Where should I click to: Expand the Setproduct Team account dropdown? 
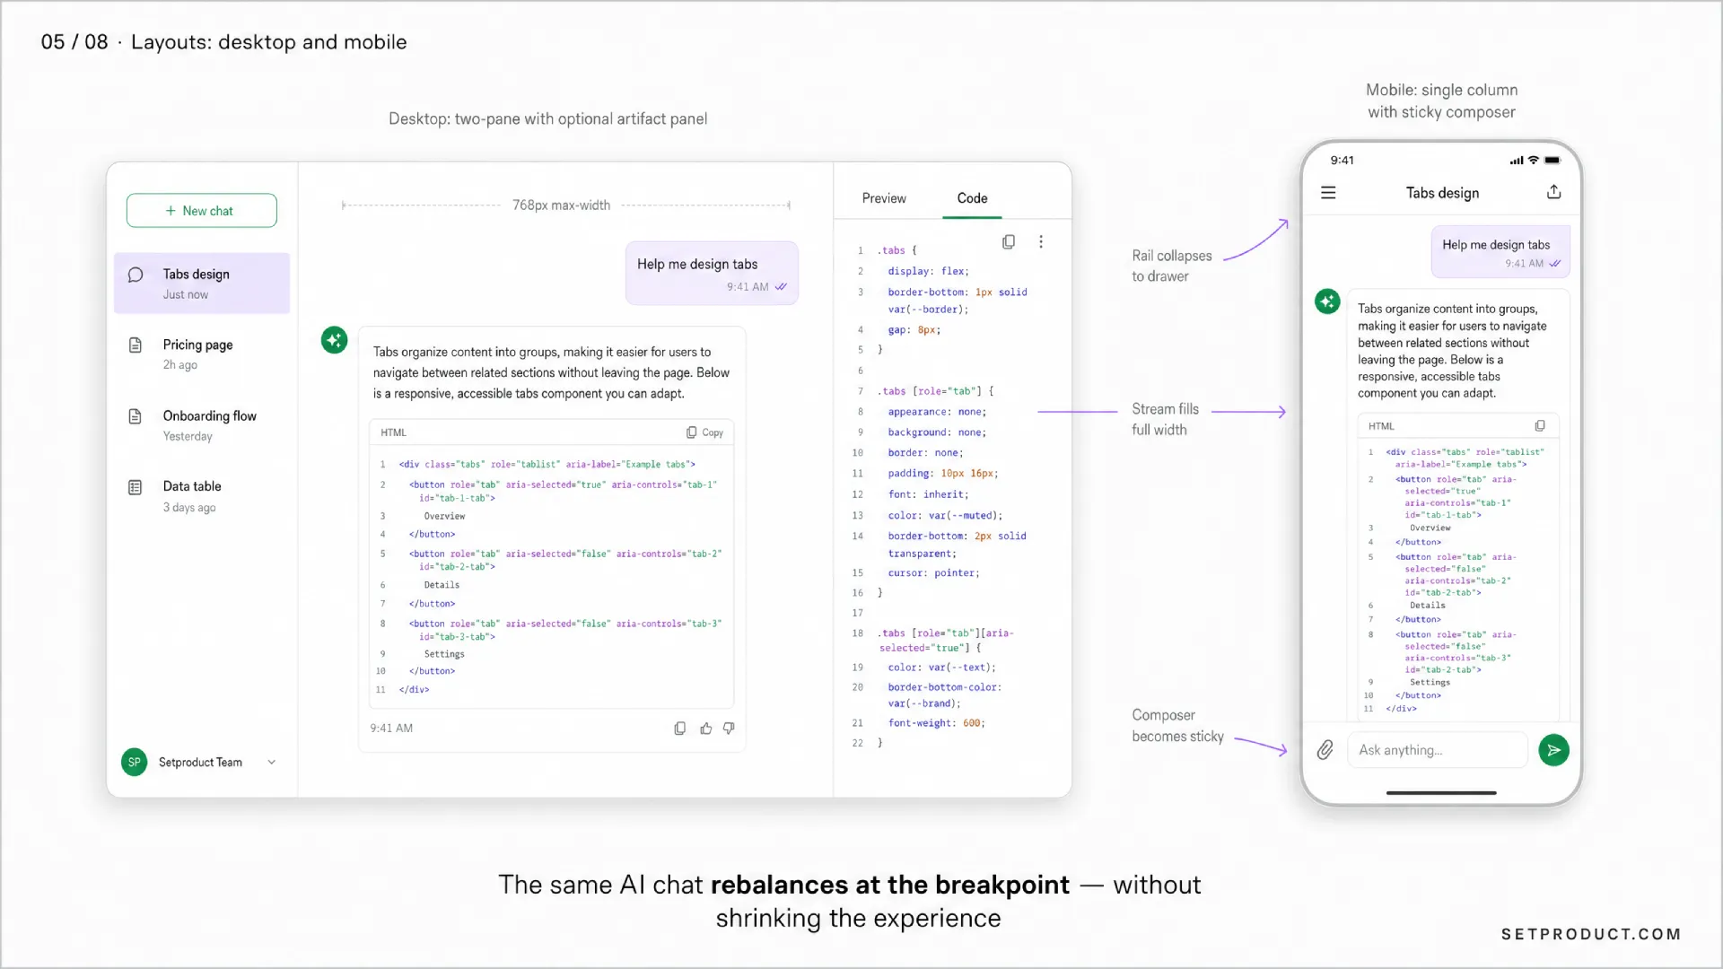272,762
